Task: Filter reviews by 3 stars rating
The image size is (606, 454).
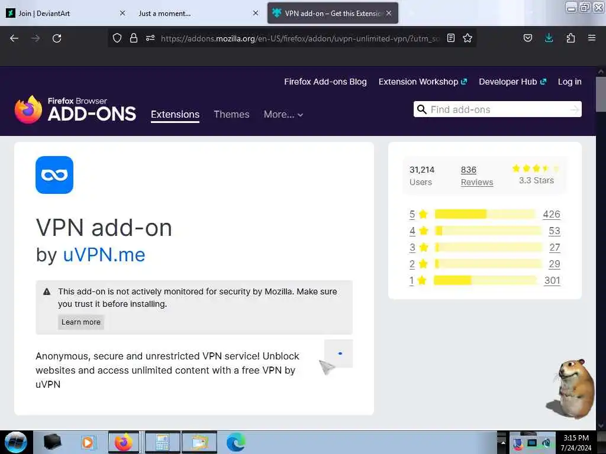Action: pos(418,247)
